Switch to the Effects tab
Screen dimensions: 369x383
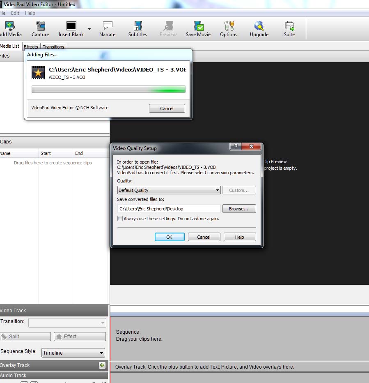(31, 47)
